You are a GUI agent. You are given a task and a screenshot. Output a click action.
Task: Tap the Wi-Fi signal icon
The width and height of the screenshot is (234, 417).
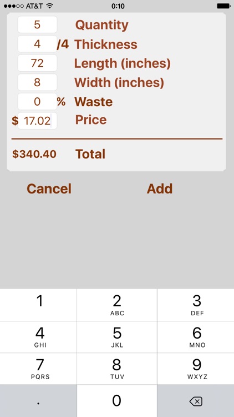pos(49,6)
